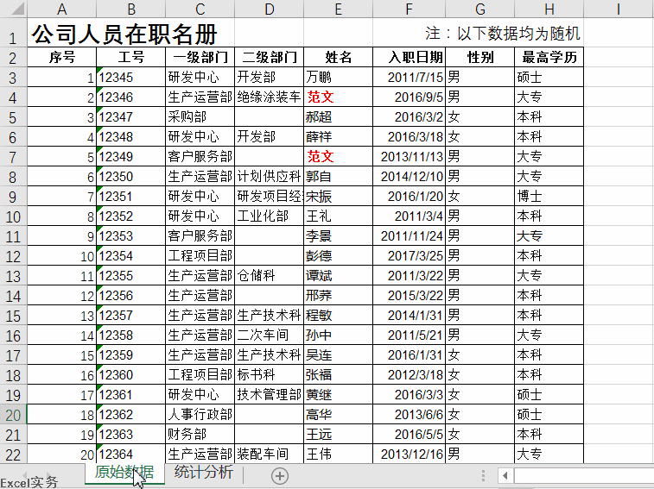Click the 姓名 header cell
Viewport: 654px width, 489px height.
339,58
